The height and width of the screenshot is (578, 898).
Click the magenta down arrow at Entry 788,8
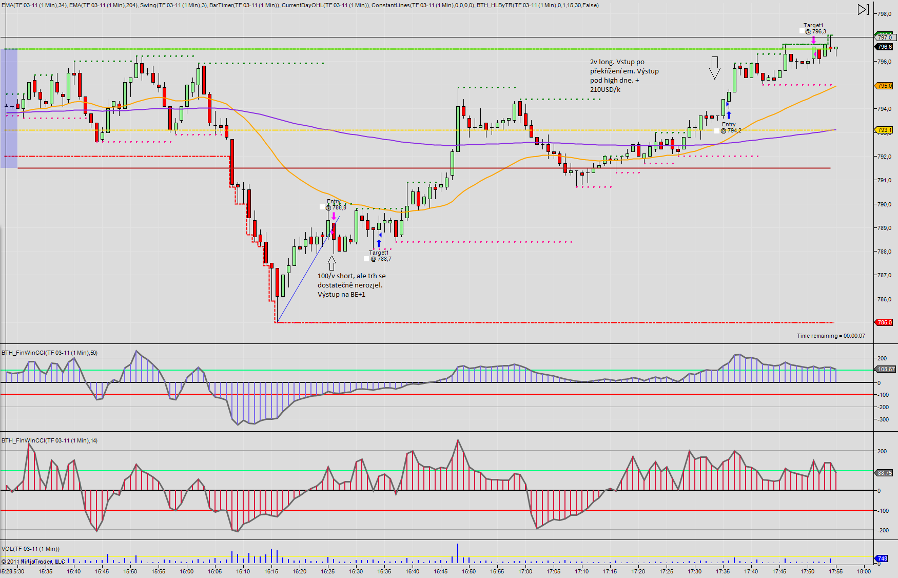click(334, 216)
